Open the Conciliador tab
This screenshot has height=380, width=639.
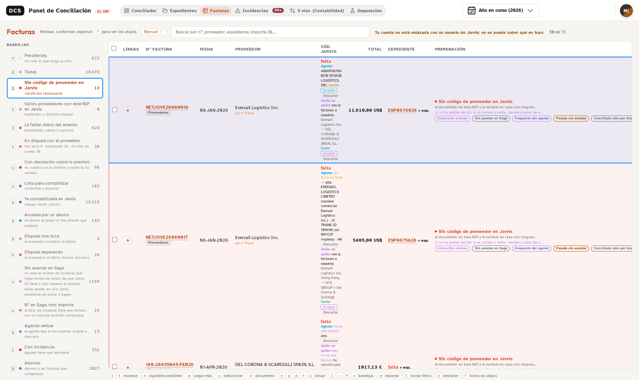click(140, 11)
